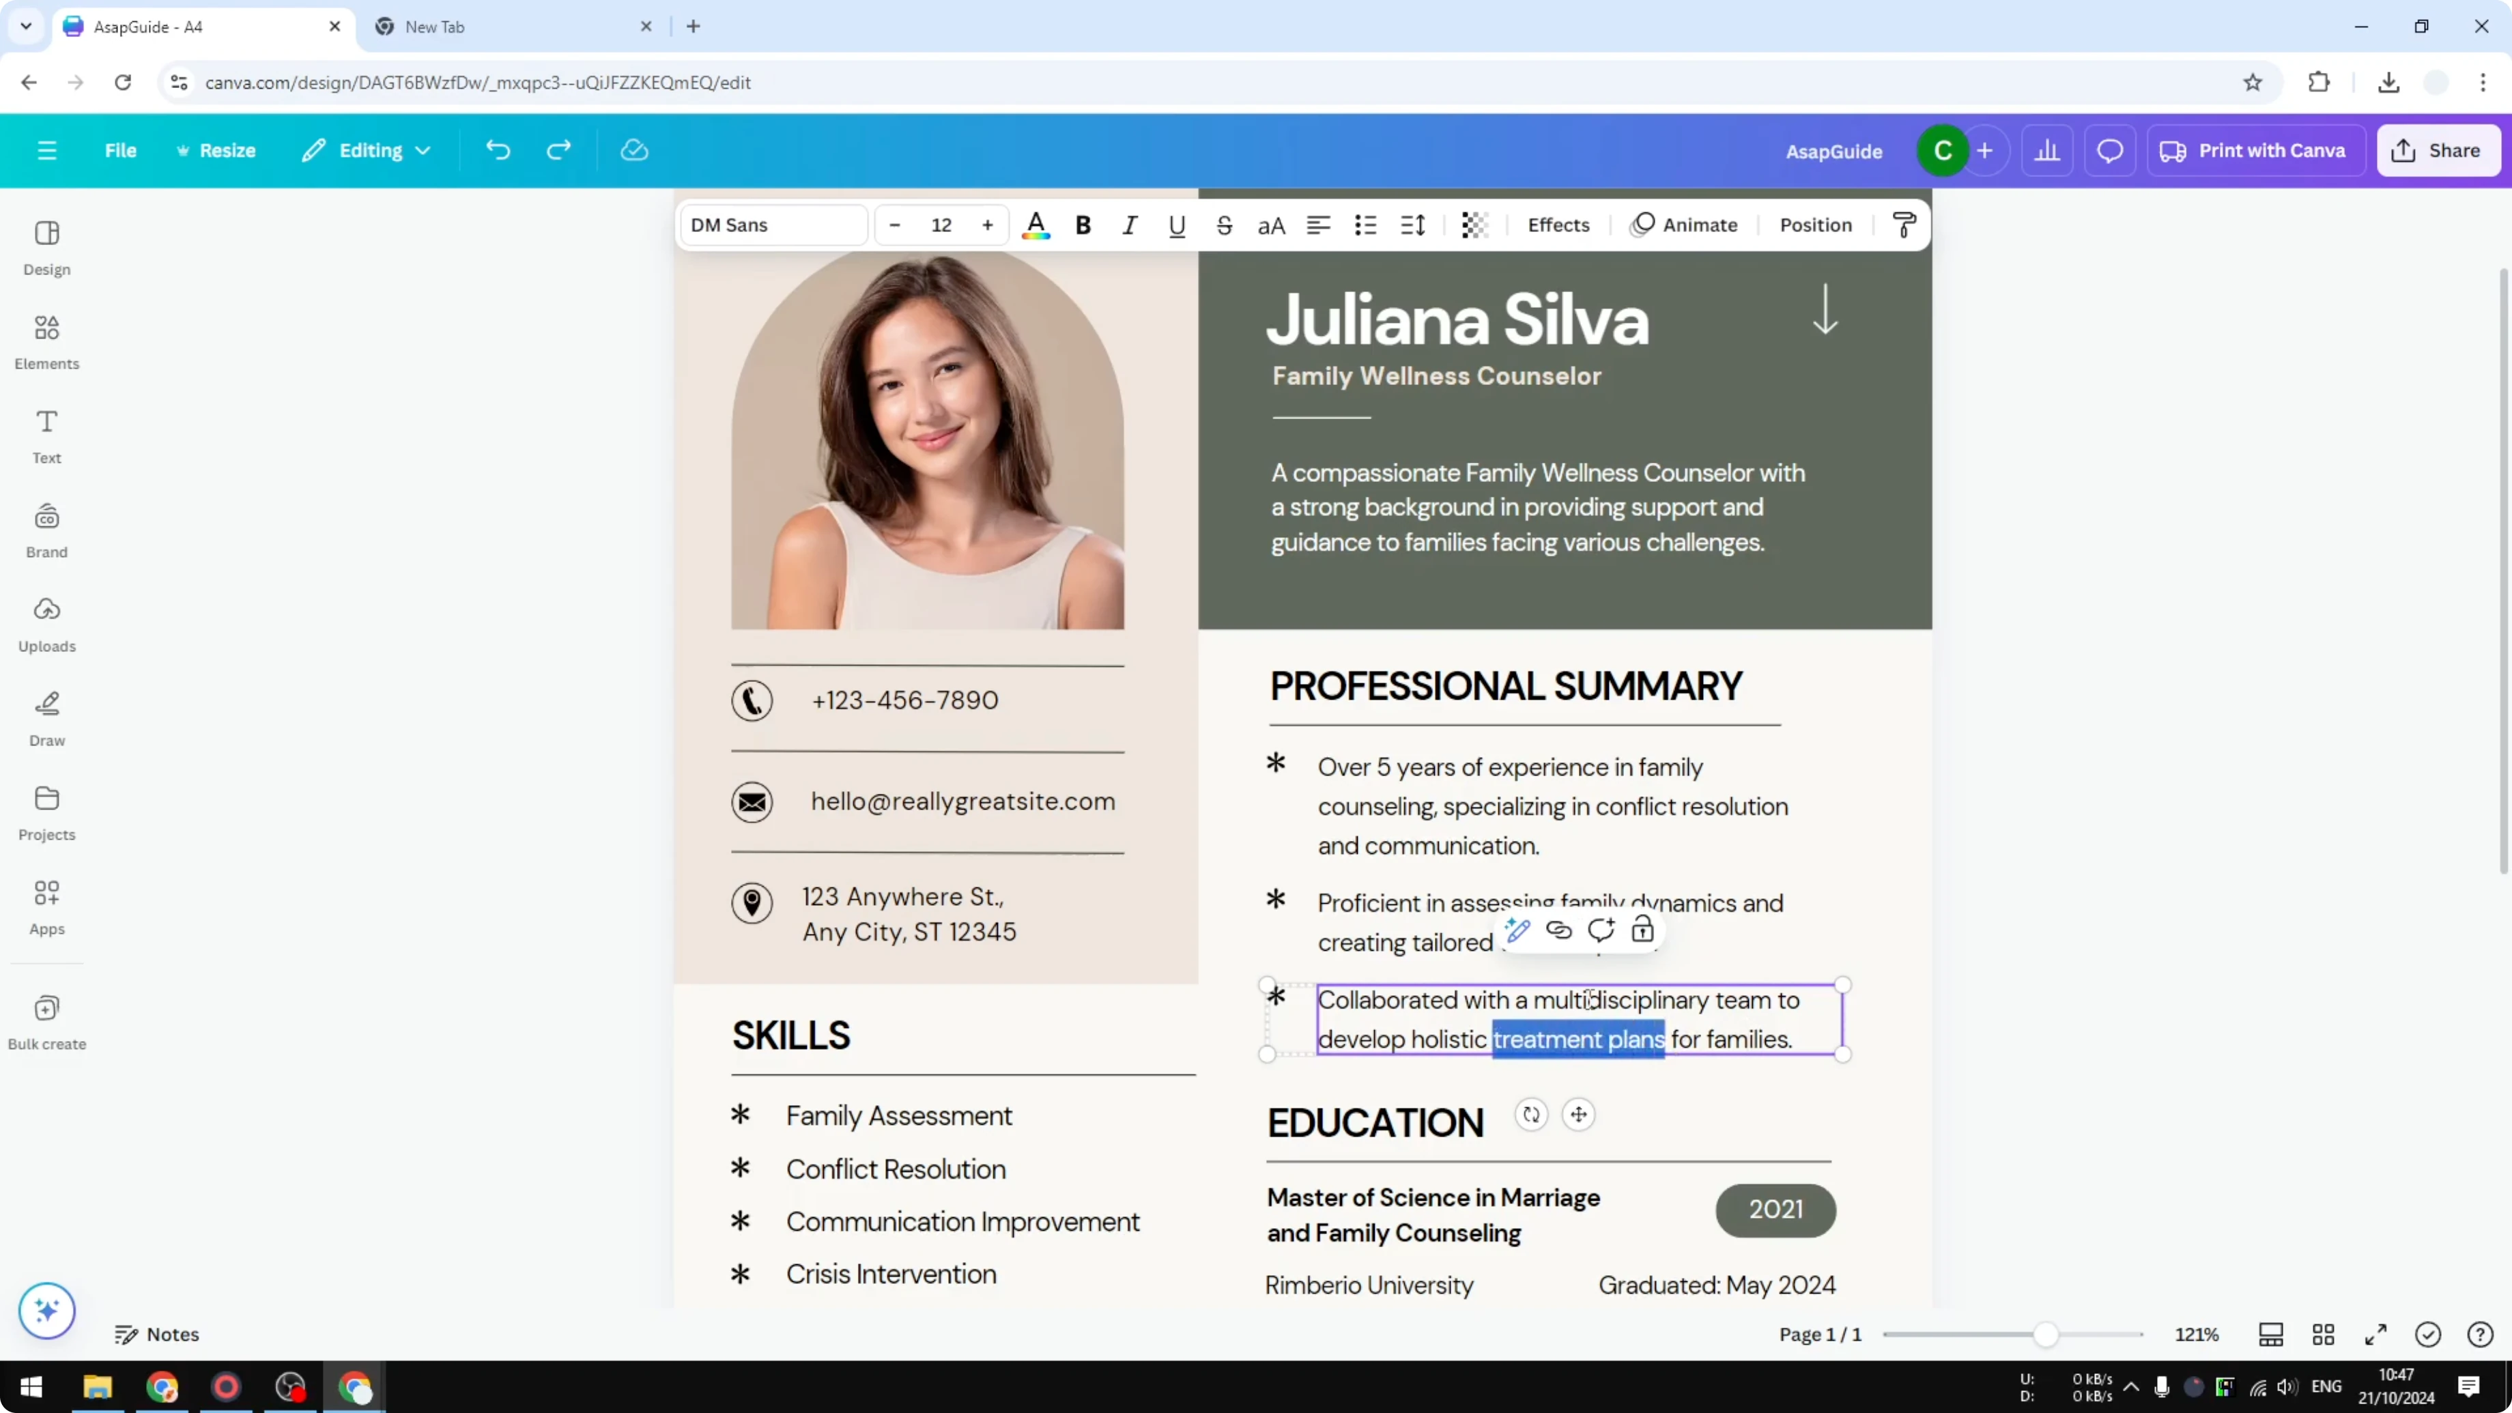Select the Draw tool in sidebar
Screen dimensions: 2512x1413
(46, 717)
